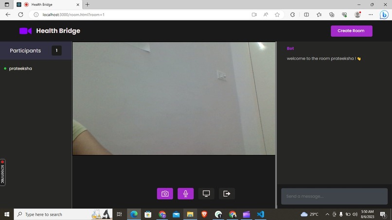Open a new browser tab with plus
392x220 pixels.
coord(87,4)
